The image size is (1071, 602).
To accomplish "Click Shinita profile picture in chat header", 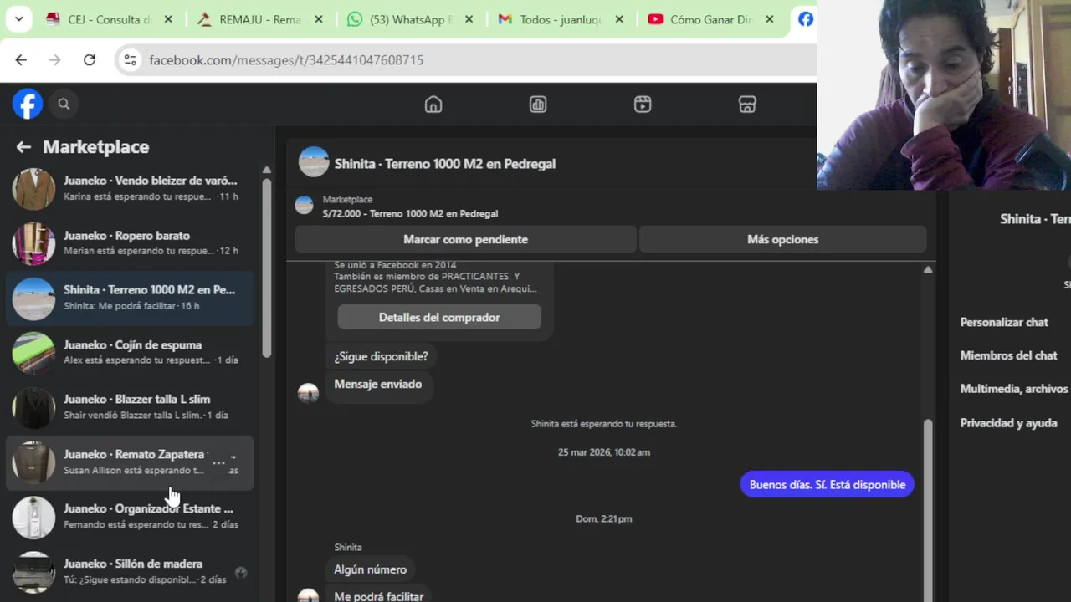I will pyautogui.click(x=314, y=162).
